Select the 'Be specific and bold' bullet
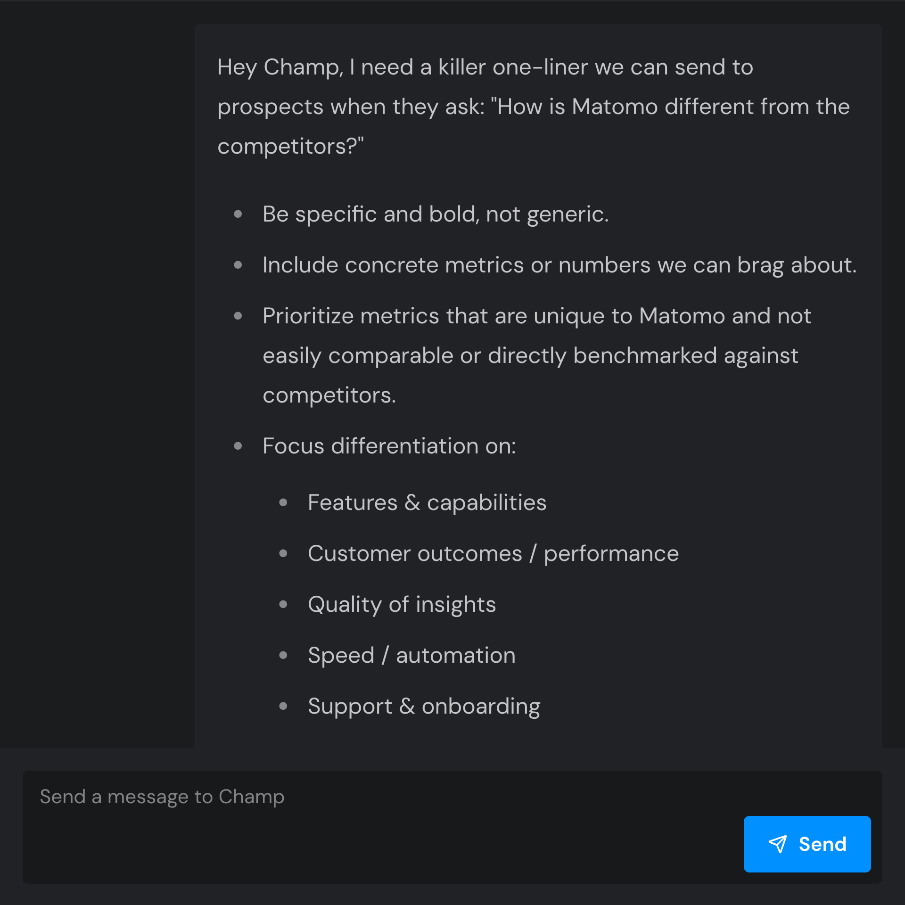The image size is (905, 905). coord(435,214)
